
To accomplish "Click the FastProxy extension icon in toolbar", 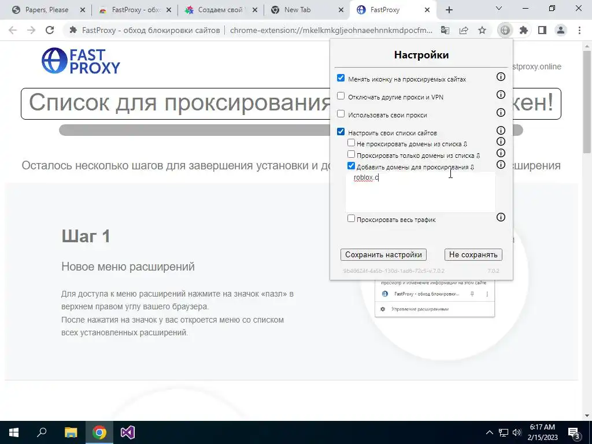I will click(x=505, y=30).
